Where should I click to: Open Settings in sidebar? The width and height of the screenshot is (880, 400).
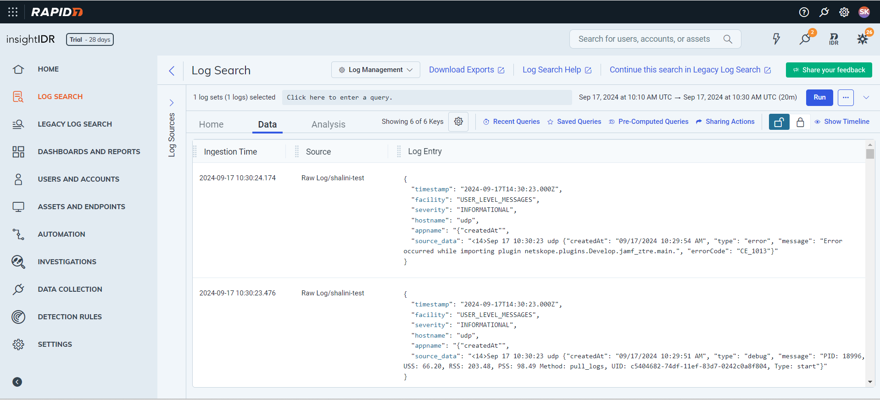55,344
